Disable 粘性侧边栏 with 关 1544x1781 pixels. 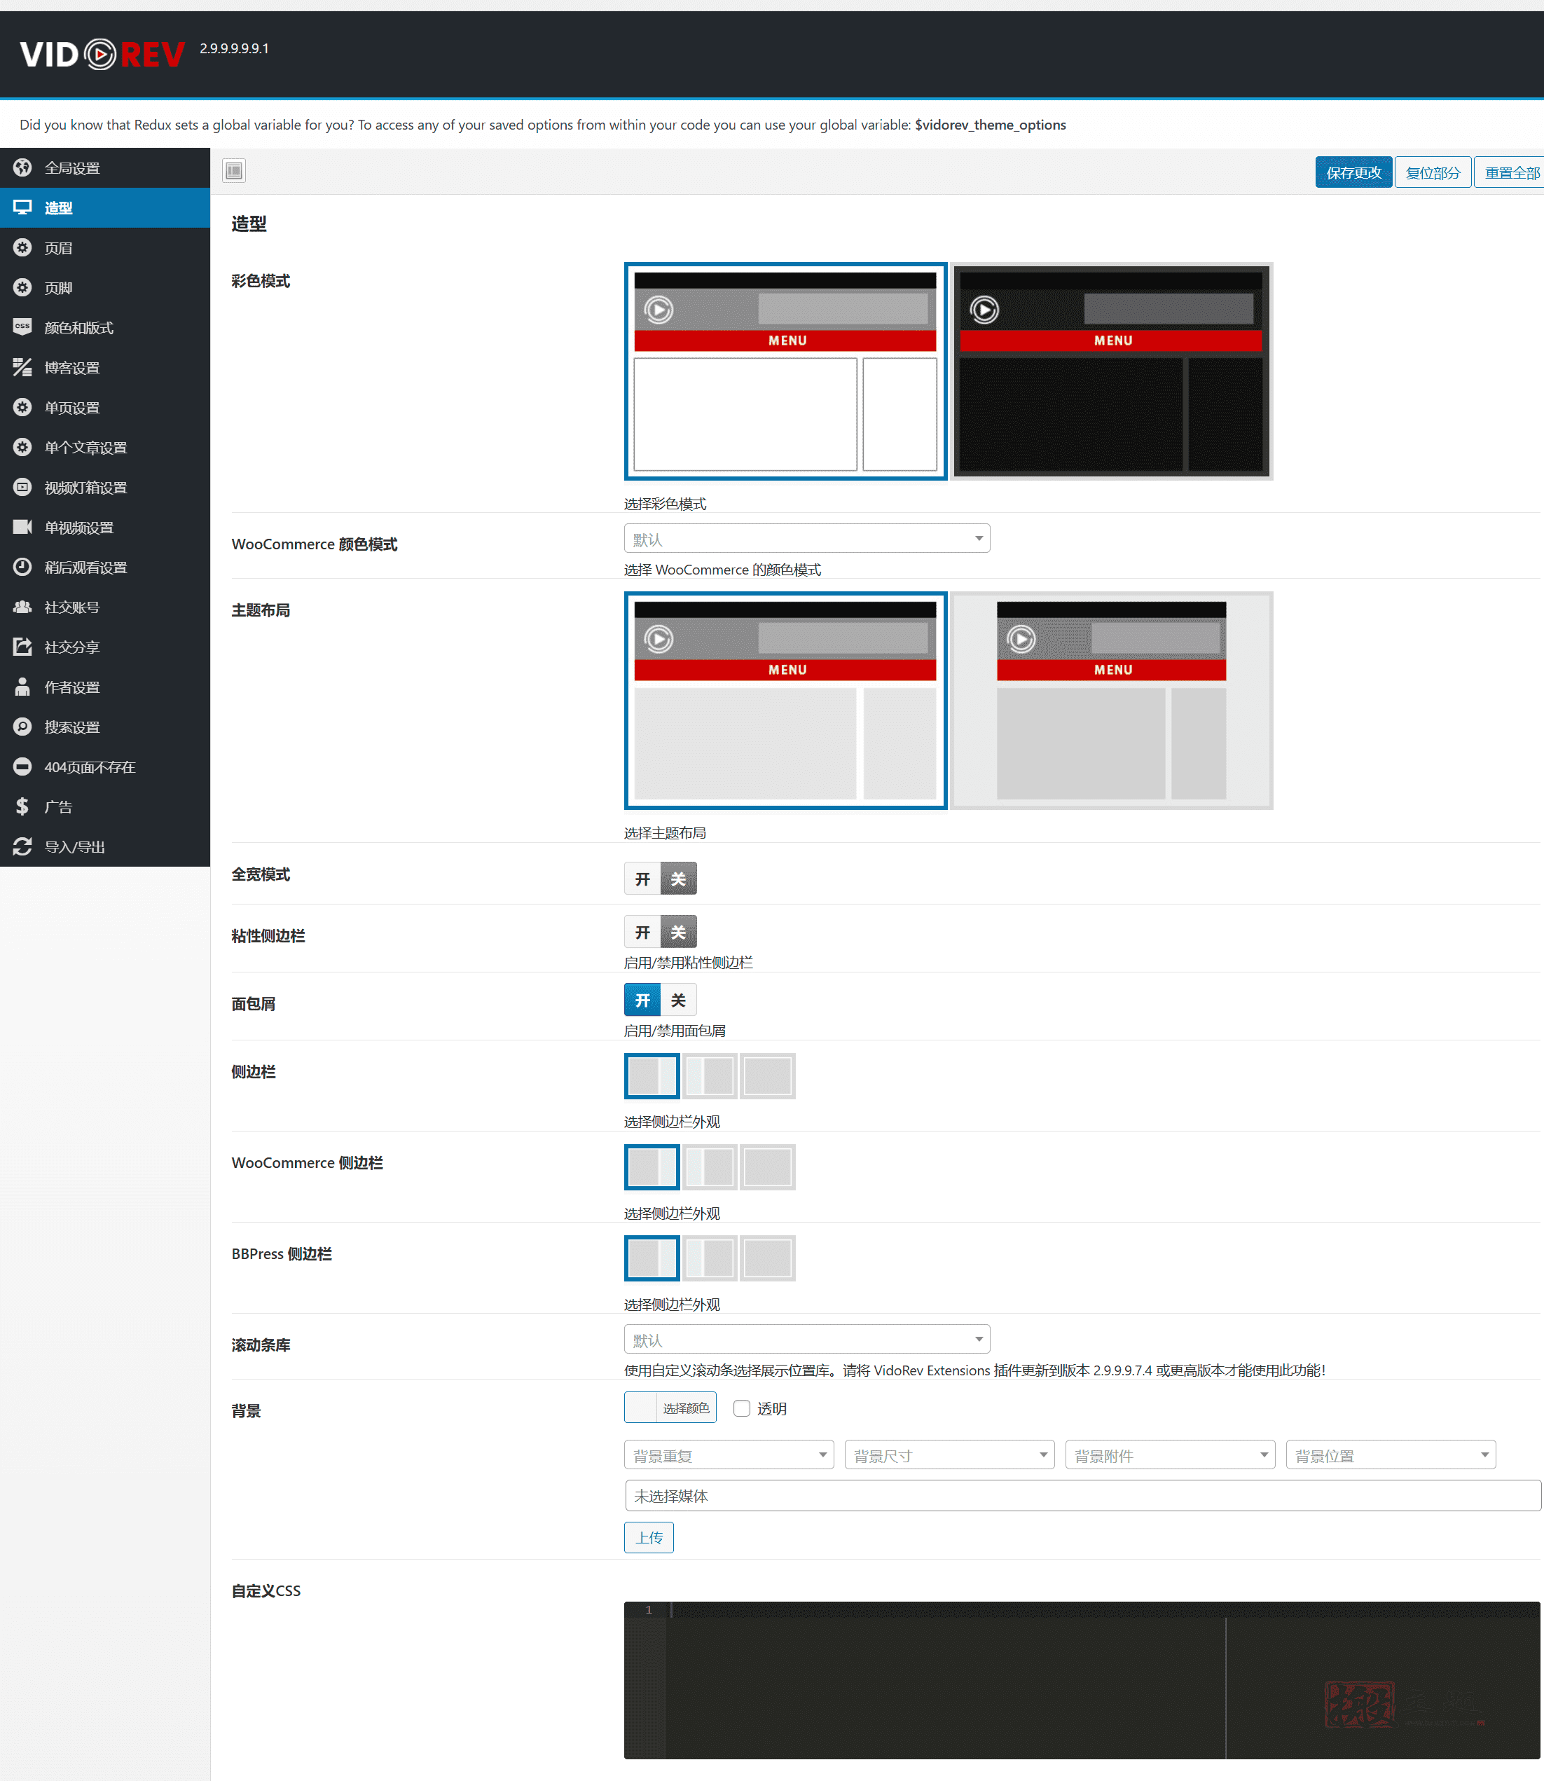[679, 933]
